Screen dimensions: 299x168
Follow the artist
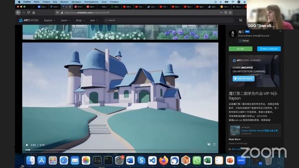[x=244, y=41]
